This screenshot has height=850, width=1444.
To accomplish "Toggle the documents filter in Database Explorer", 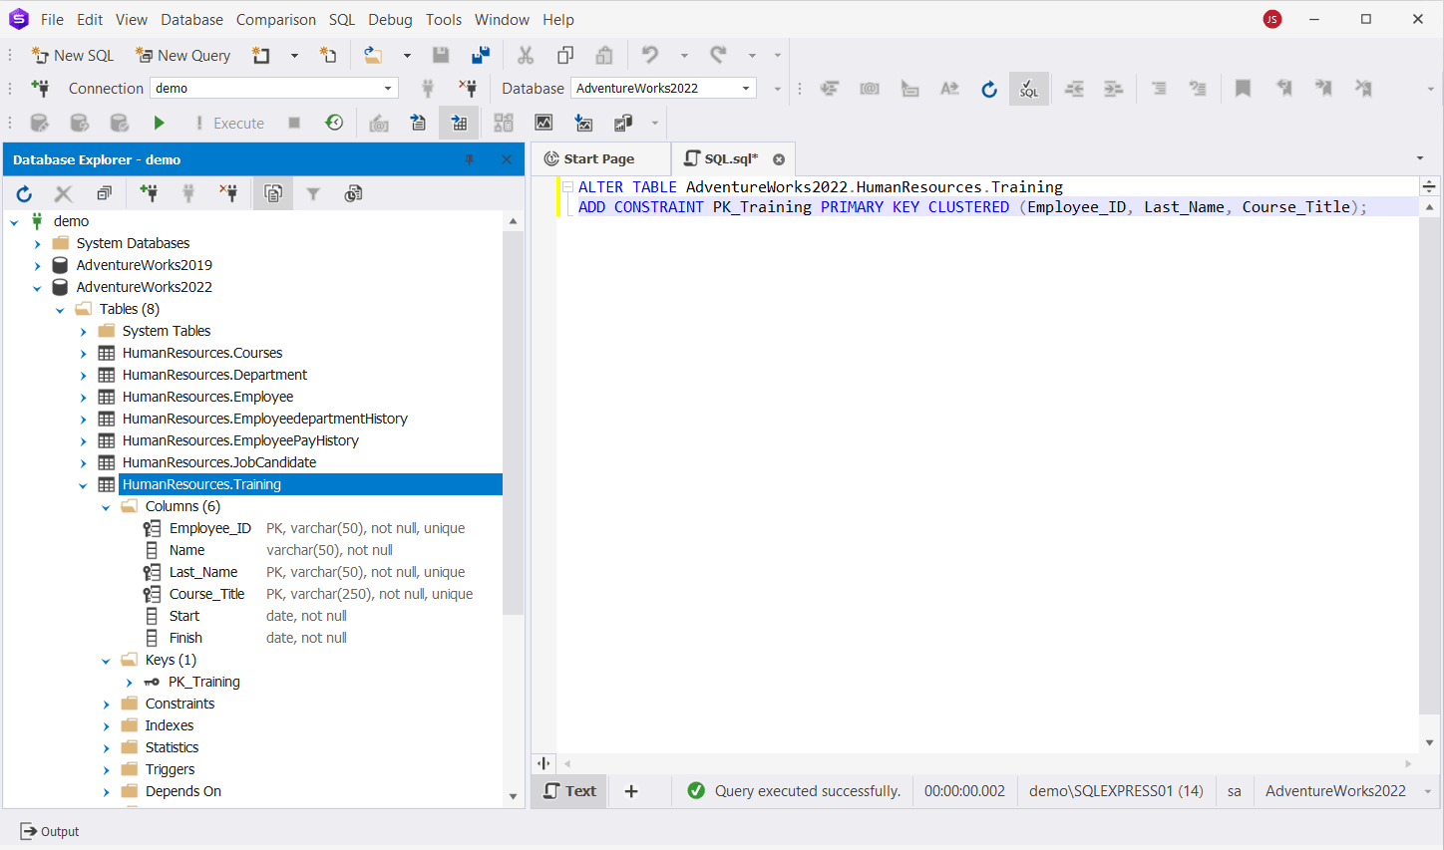I will [313, 193].
